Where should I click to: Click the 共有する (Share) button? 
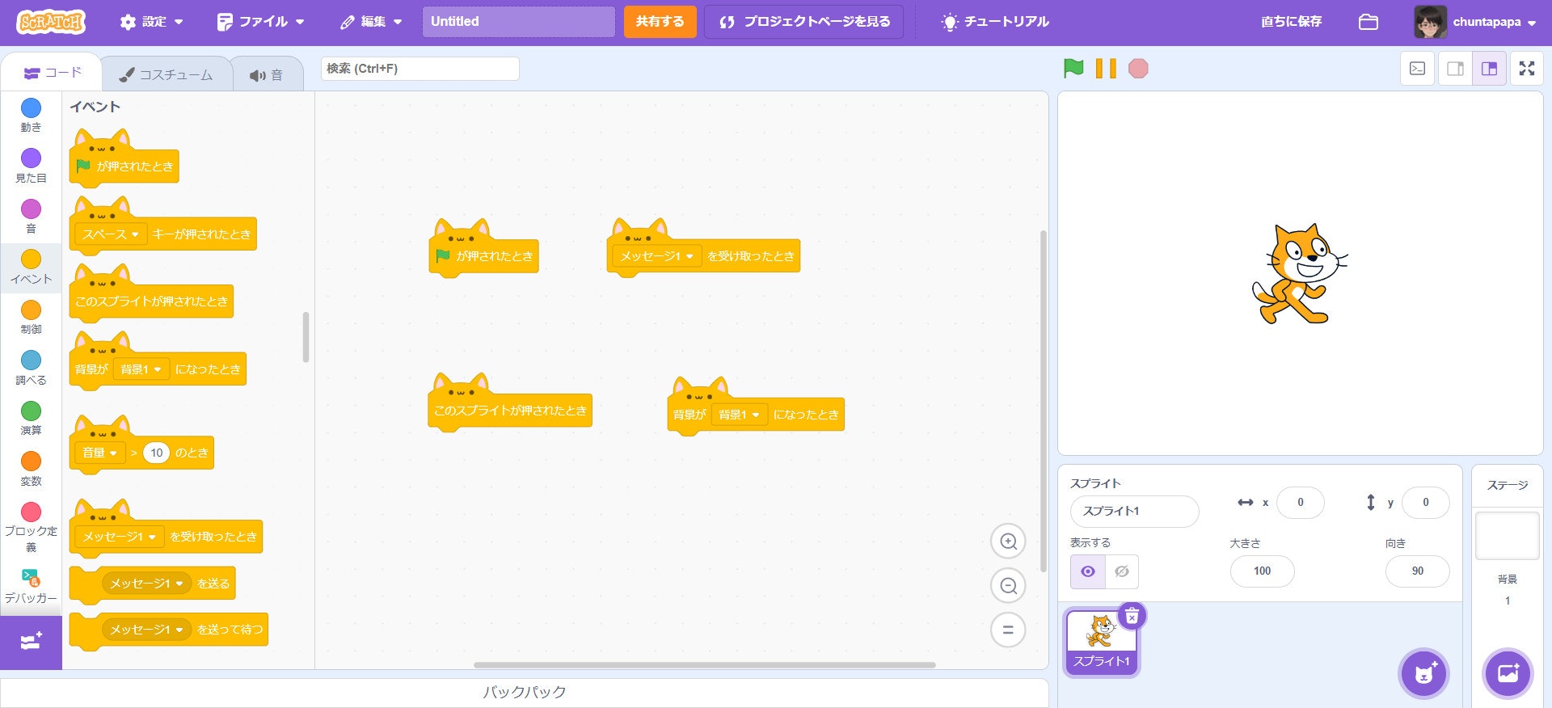point(660,22)
